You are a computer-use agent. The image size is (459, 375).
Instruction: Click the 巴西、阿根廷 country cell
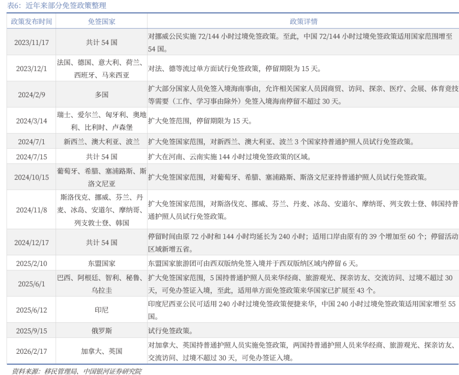pyautogui.click(x=102, y=284)
